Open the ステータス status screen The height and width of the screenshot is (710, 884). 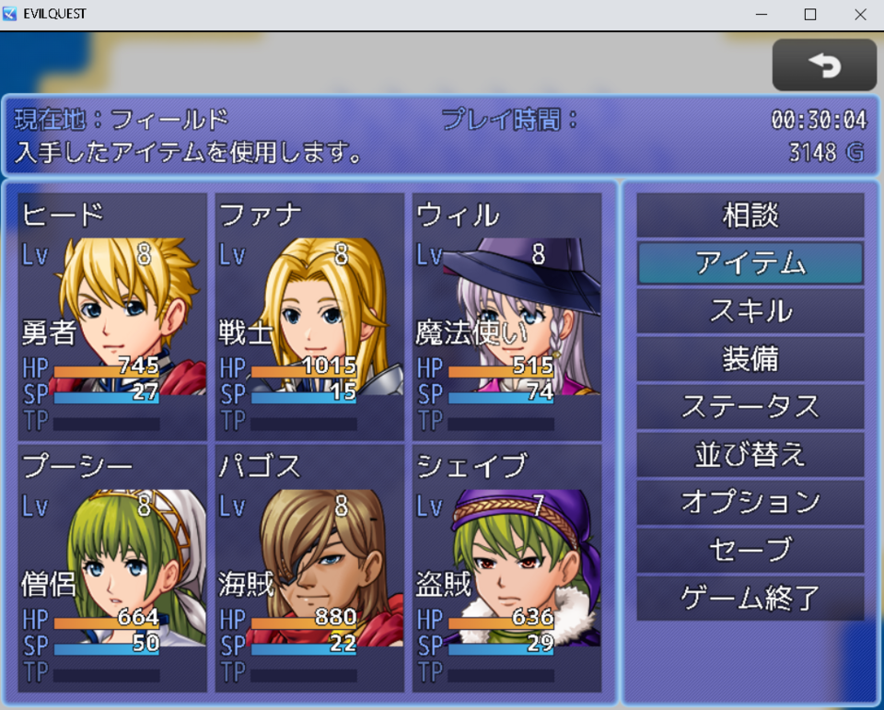[x=750, y=407]
